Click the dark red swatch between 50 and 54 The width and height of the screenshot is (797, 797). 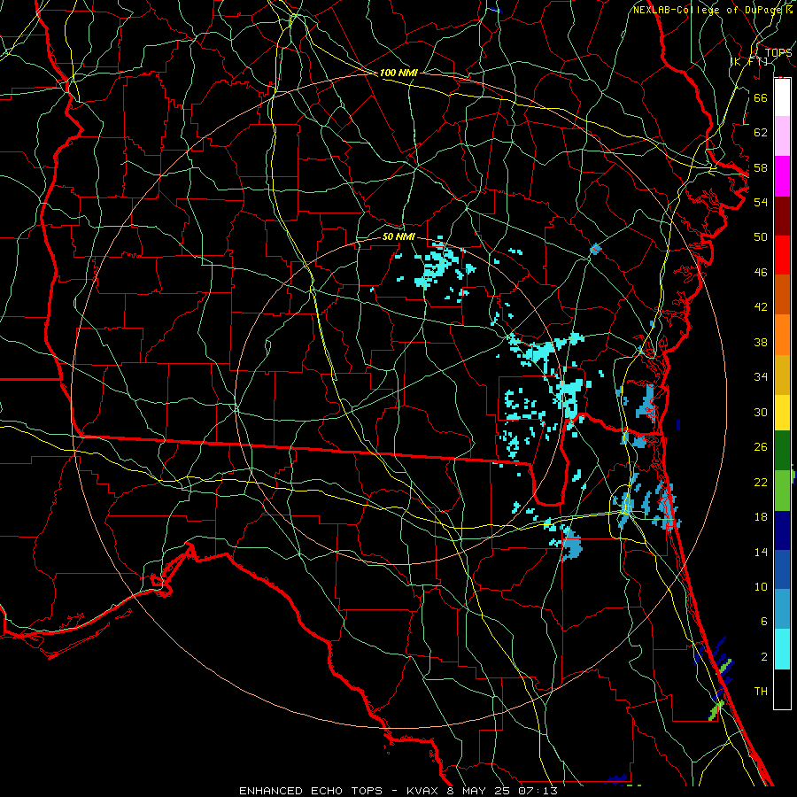tap(782, 217)
